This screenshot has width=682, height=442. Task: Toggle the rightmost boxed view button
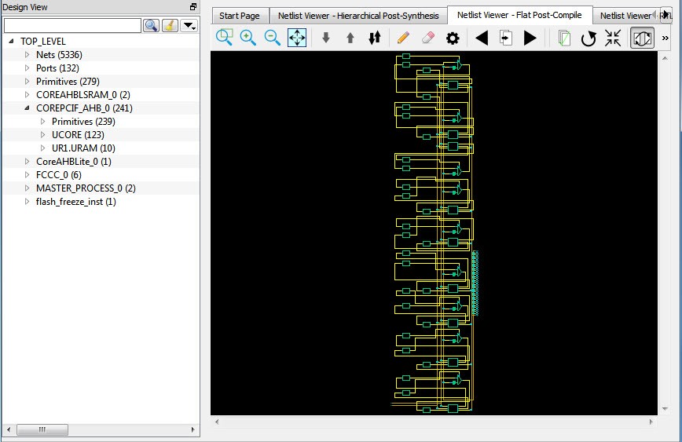pyautogui.click(x=642, y=38)
